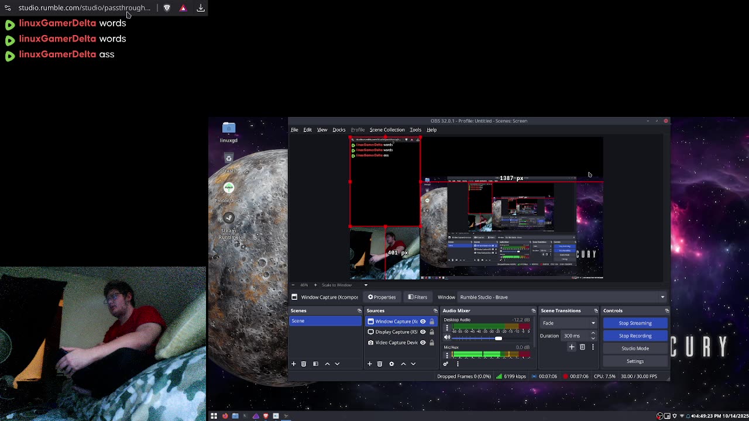This screenshot has width=749, height=421.
Task: Add a configurable scene transition
Action: coord(572,347)
